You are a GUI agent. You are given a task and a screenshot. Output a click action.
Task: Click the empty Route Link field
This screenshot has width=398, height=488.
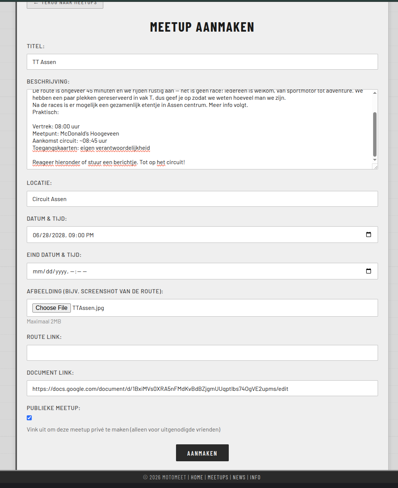point(202,353)
